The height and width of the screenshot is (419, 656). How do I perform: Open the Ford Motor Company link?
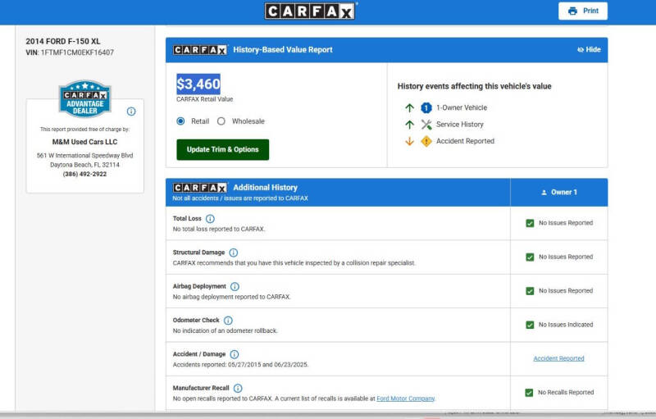[x=405, y=399]
